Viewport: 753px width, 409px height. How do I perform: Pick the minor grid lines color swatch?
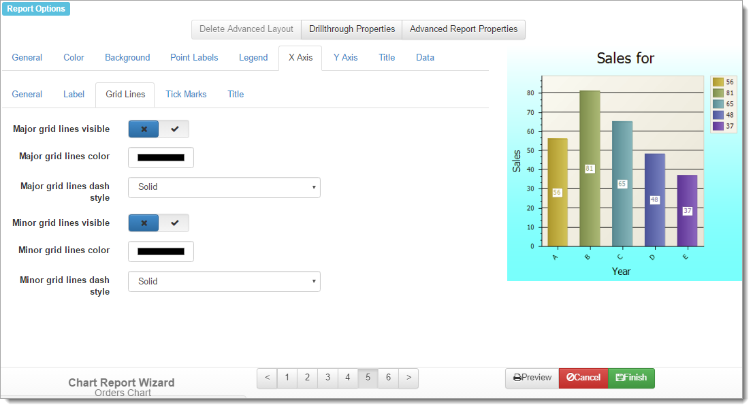tap(161, 251)
